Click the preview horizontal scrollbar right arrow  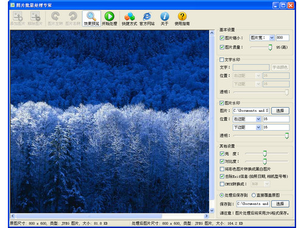[x=207, y=216]
